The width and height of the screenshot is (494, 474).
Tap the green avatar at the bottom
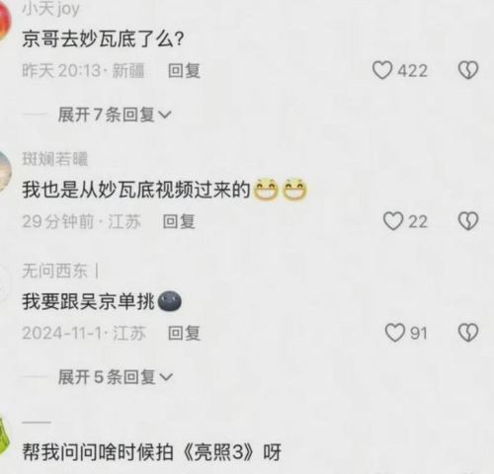4,434
